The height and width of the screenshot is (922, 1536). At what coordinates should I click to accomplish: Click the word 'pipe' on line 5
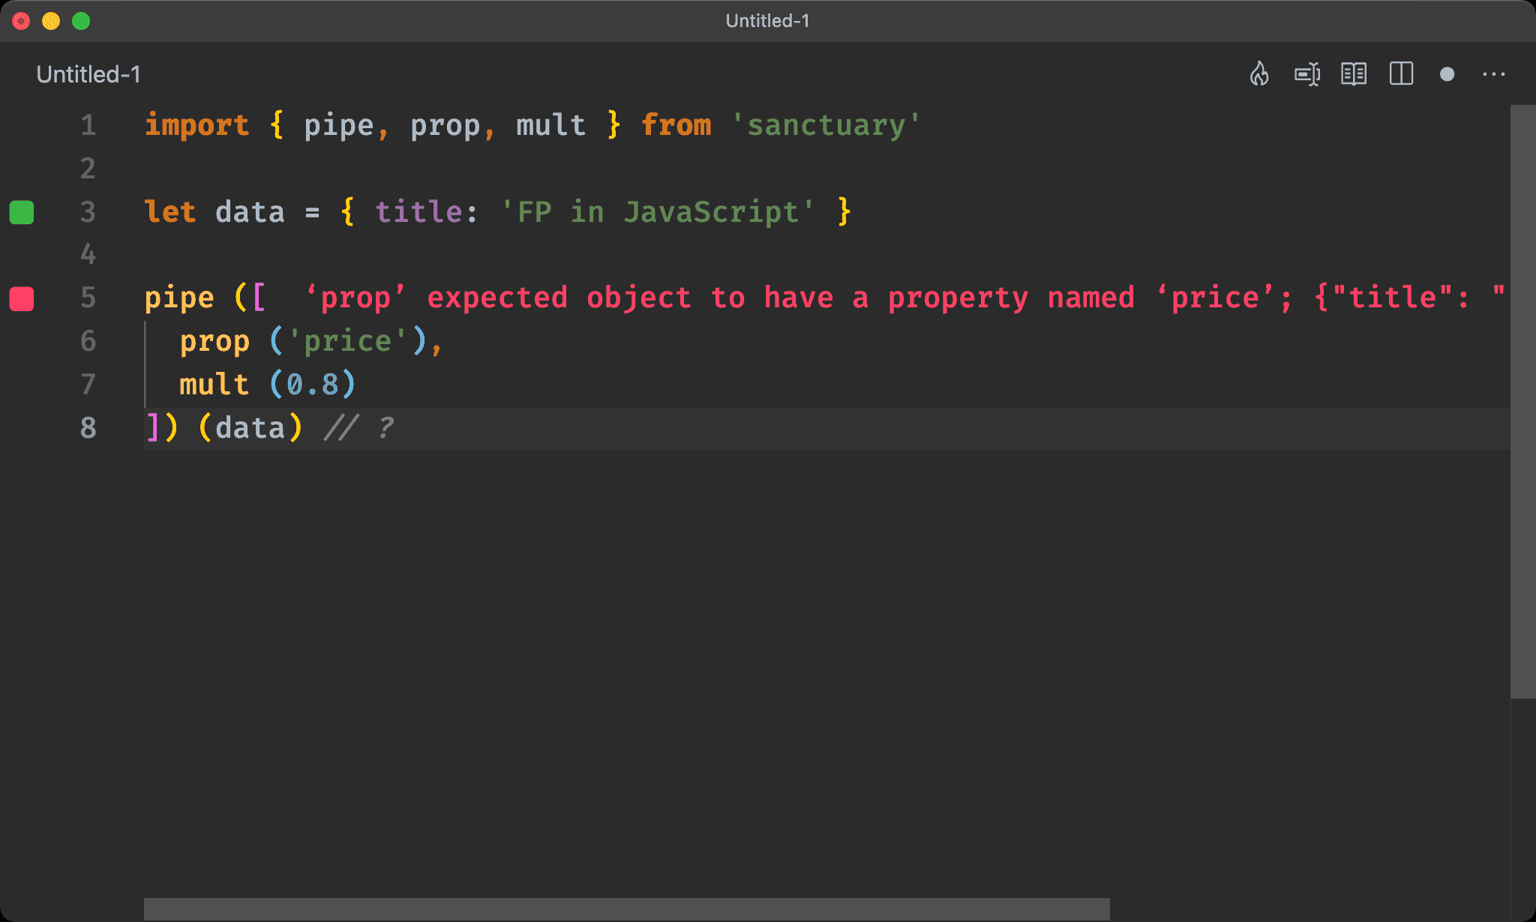[179, 298]
